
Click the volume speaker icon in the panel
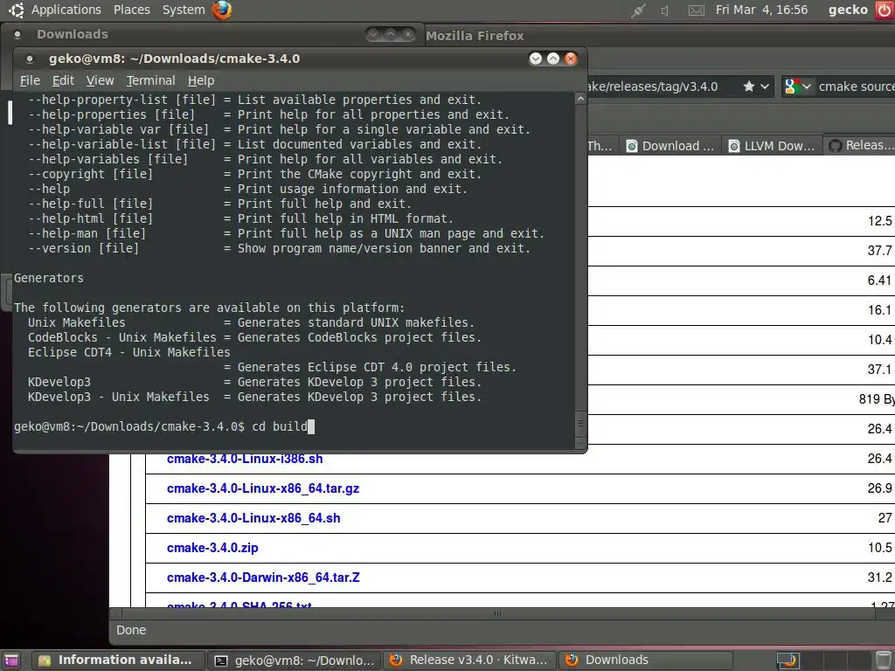(665, 10)
